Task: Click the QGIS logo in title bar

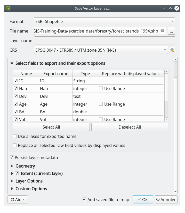Action: click(x=8, y=8)
